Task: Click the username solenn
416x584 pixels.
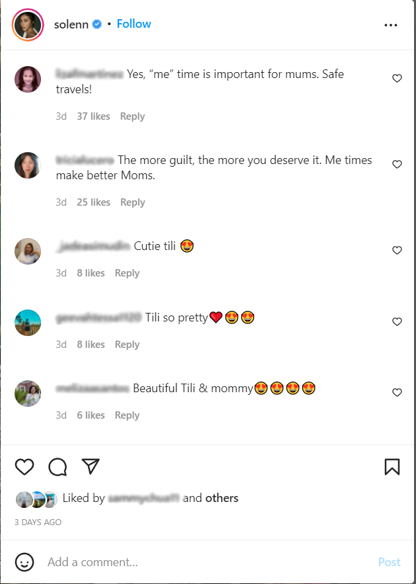Action: tap(70, 24)
